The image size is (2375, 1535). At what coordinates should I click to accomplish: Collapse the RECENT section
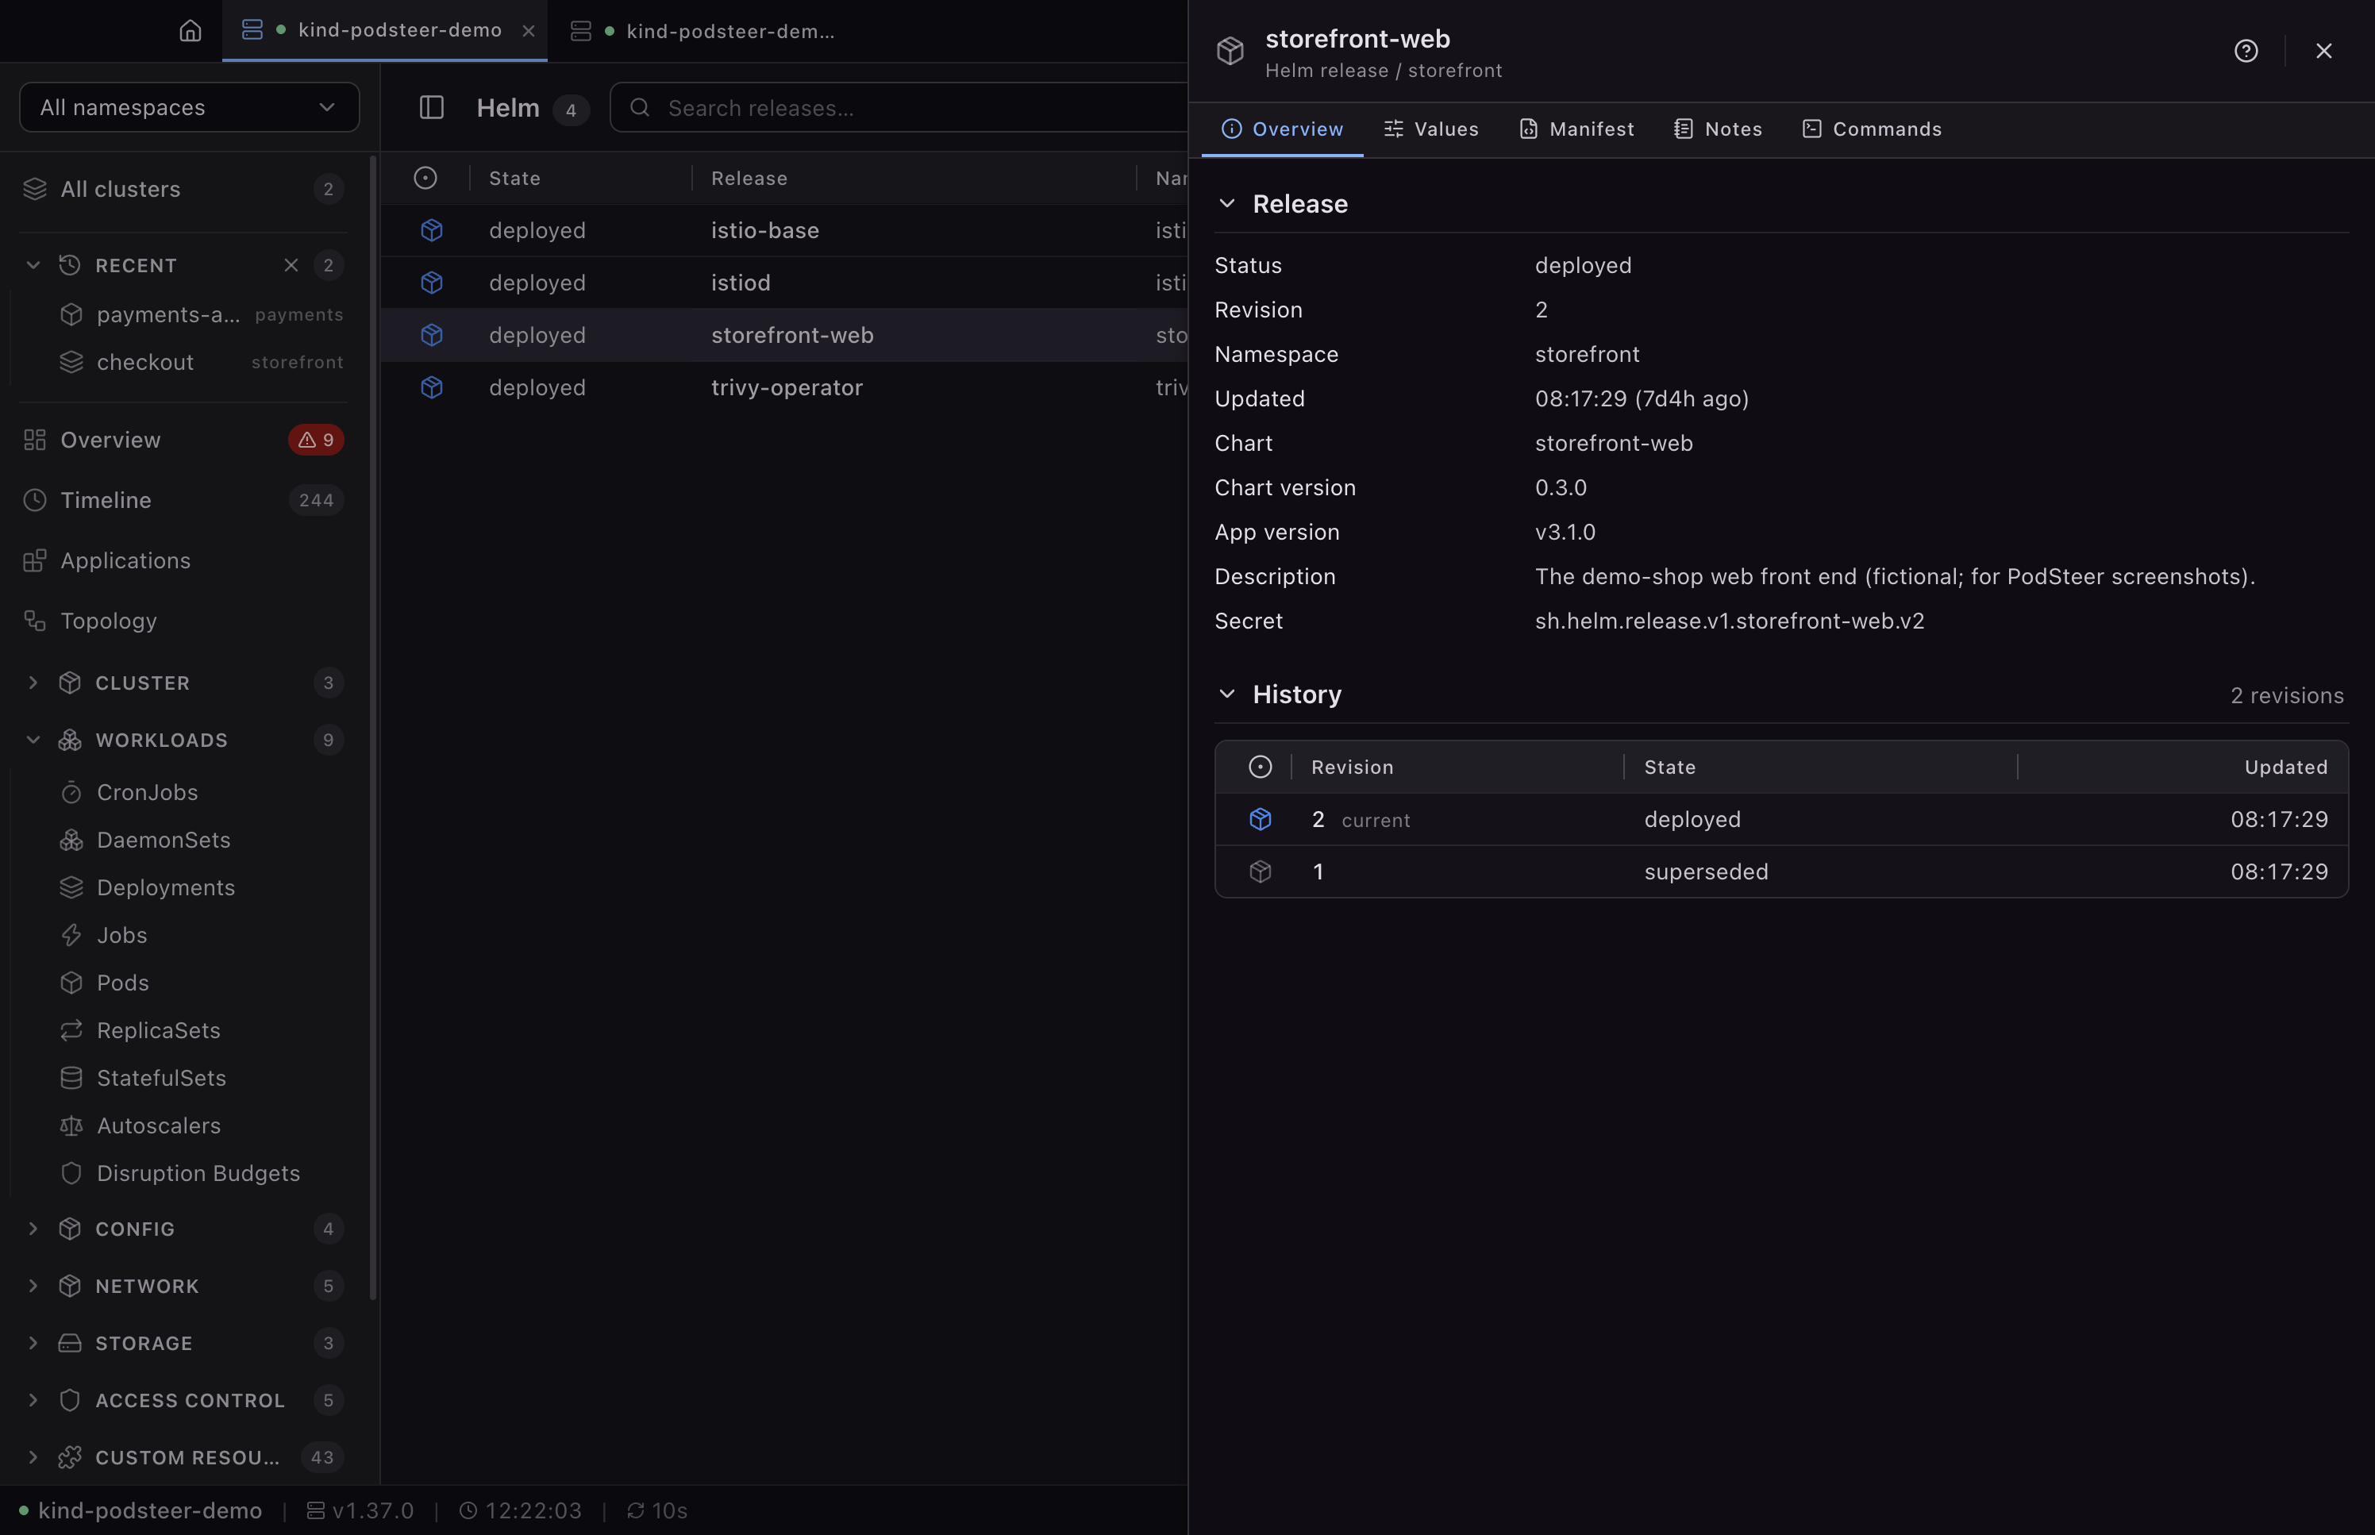point(33,265)
